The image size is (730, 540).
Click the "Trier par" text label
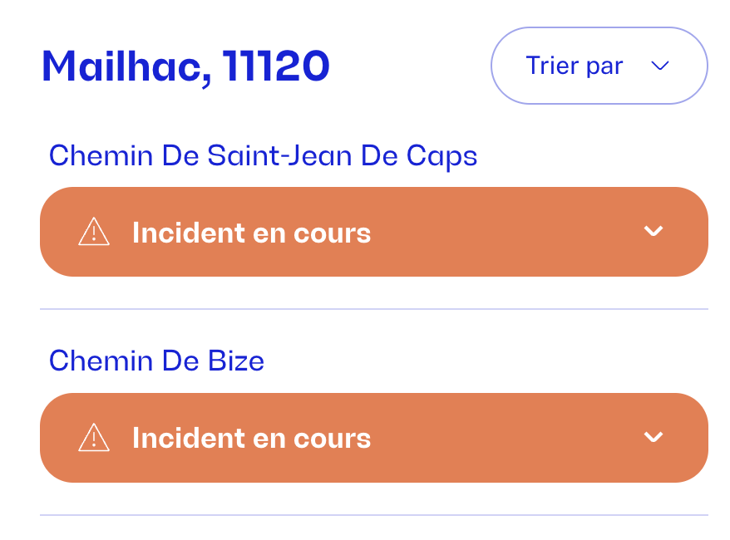[x=574, y=66]
